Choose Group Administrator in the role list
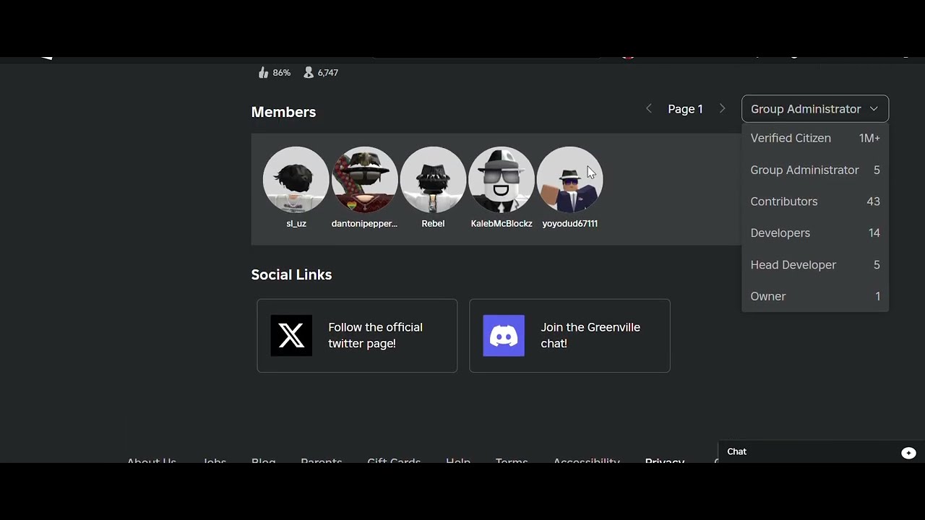Image resolution: width=925 pixels, height=520 pixels. [x=815, y=170]
